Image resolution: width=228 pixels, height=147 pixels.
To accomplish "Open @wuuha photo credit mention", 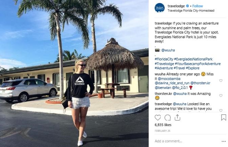I will click(168, 50).
